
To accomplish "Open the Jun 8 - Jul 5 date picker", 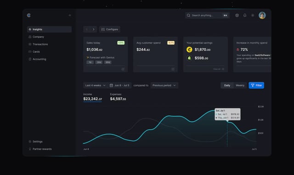I will tap(119, 85).
